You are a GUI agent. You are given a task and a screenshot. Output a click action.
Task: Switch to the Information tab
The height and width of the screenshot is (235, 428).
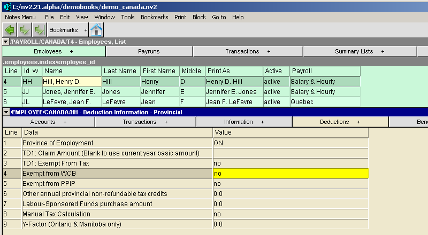(x=243, y=122)
